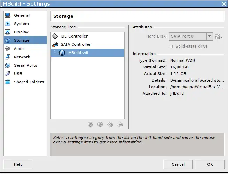Click the USB plug icon
This screenshot has height=174, width=228.
coord(8,74)
